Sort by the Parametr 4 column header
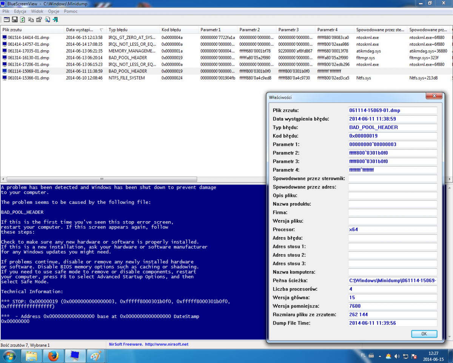453x363 pixels. [335, 29]
